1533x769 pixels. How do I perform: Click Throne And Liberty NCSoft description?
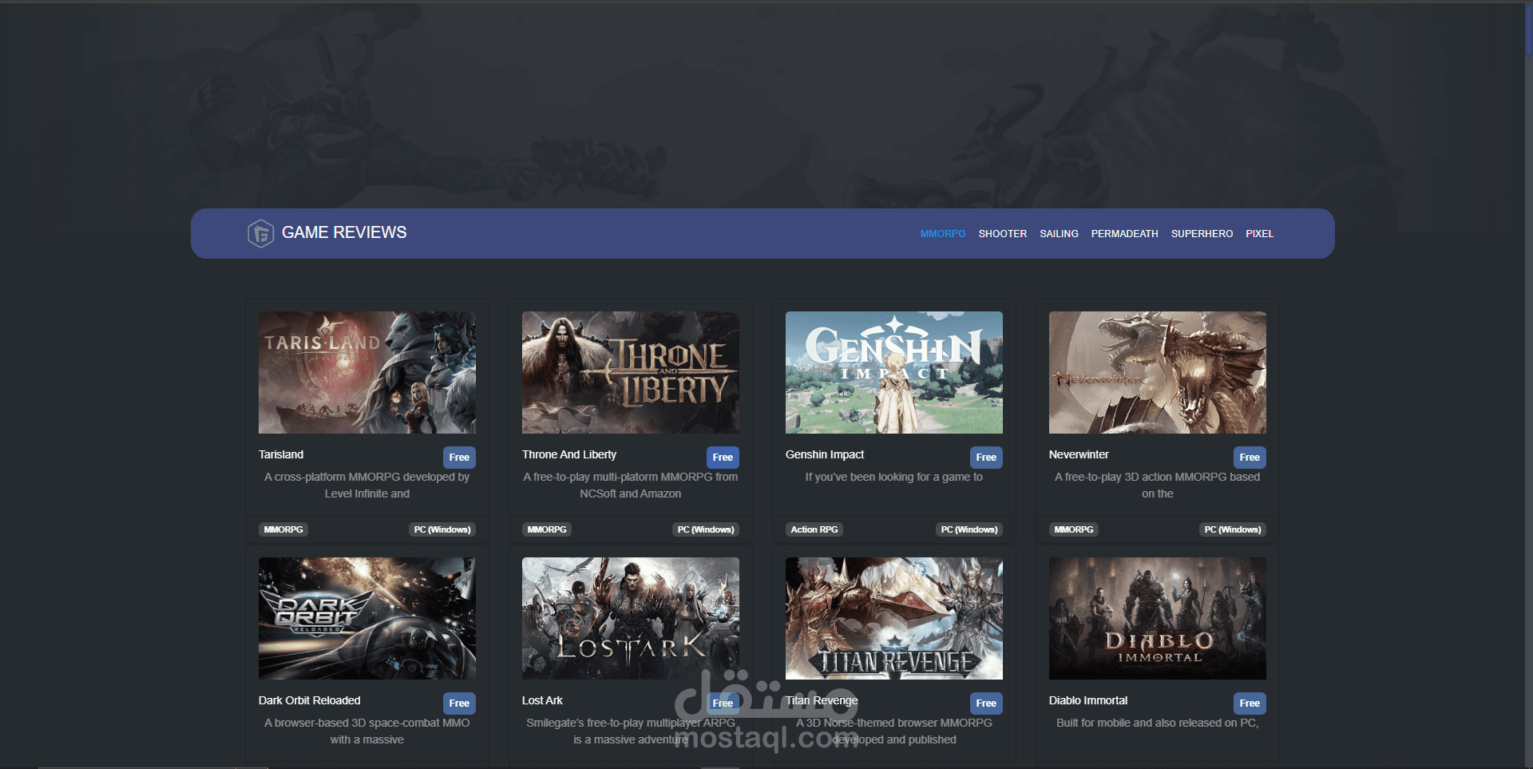pos(631,486)
